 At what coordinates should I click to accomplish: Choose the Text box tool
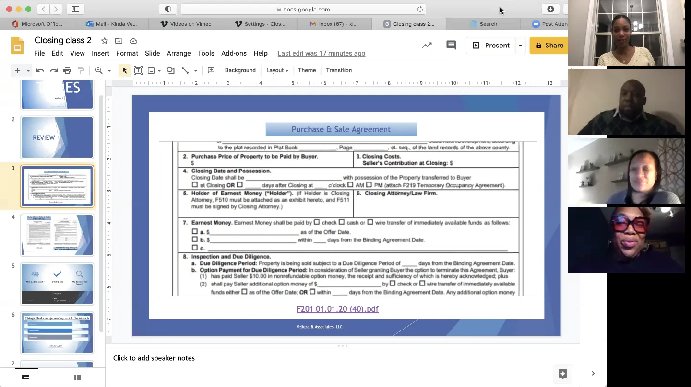tap(138, 70)
